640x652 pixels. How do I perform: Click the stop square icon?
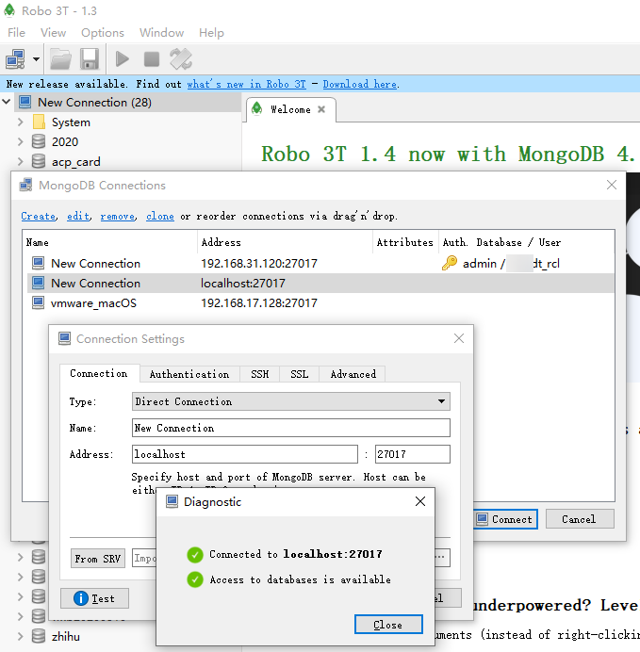pos(152,59)
